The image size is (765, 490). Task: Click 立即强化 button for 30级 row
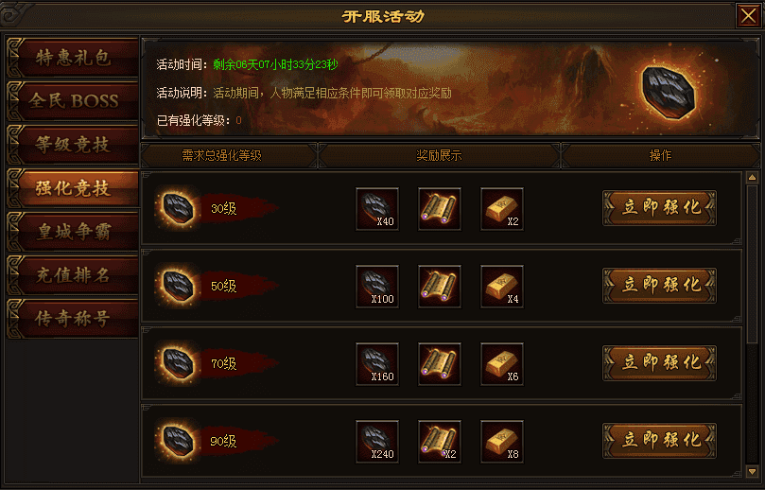pyautogui.click(x=660, y=208)
